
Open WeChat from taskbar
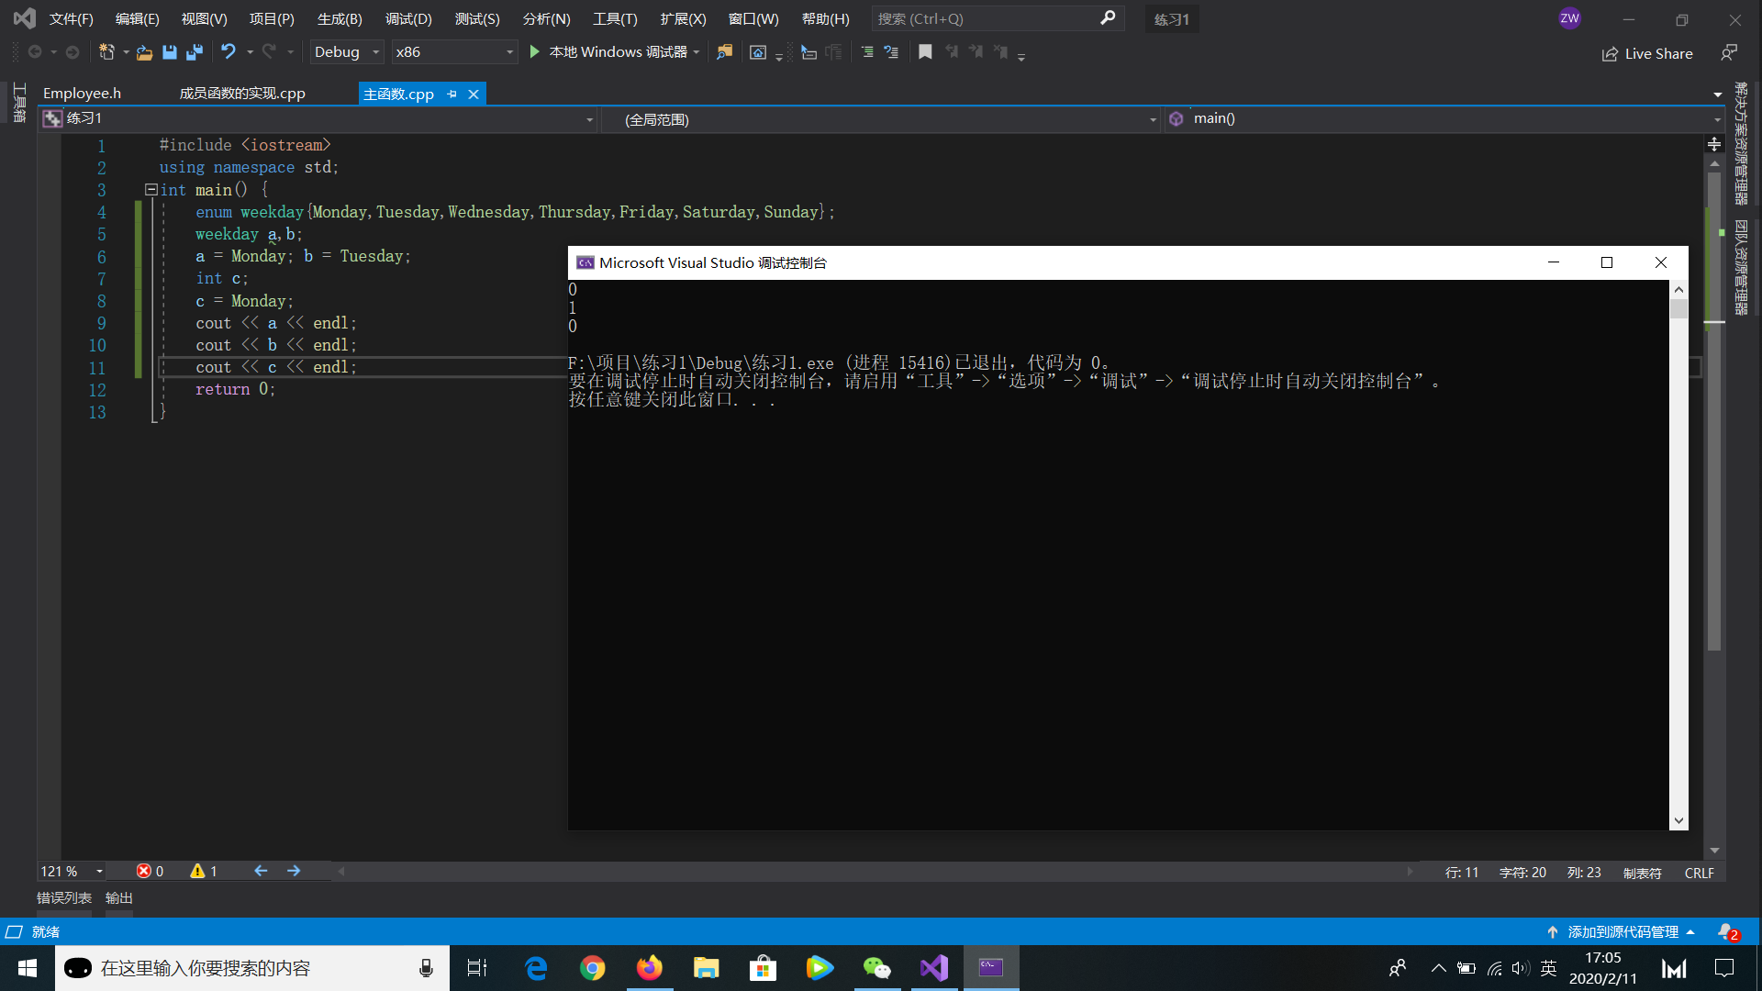click(x=876, y=968)
